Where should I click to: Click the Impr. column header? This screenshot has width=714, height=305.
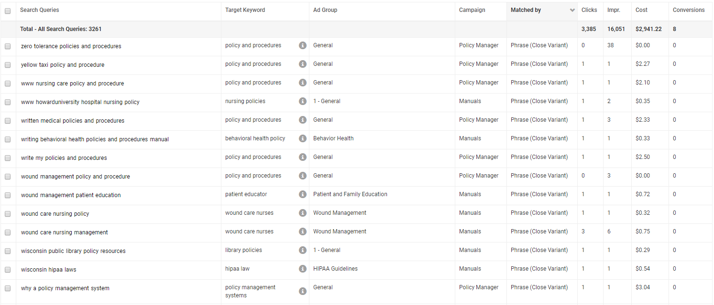pos(614,10)
